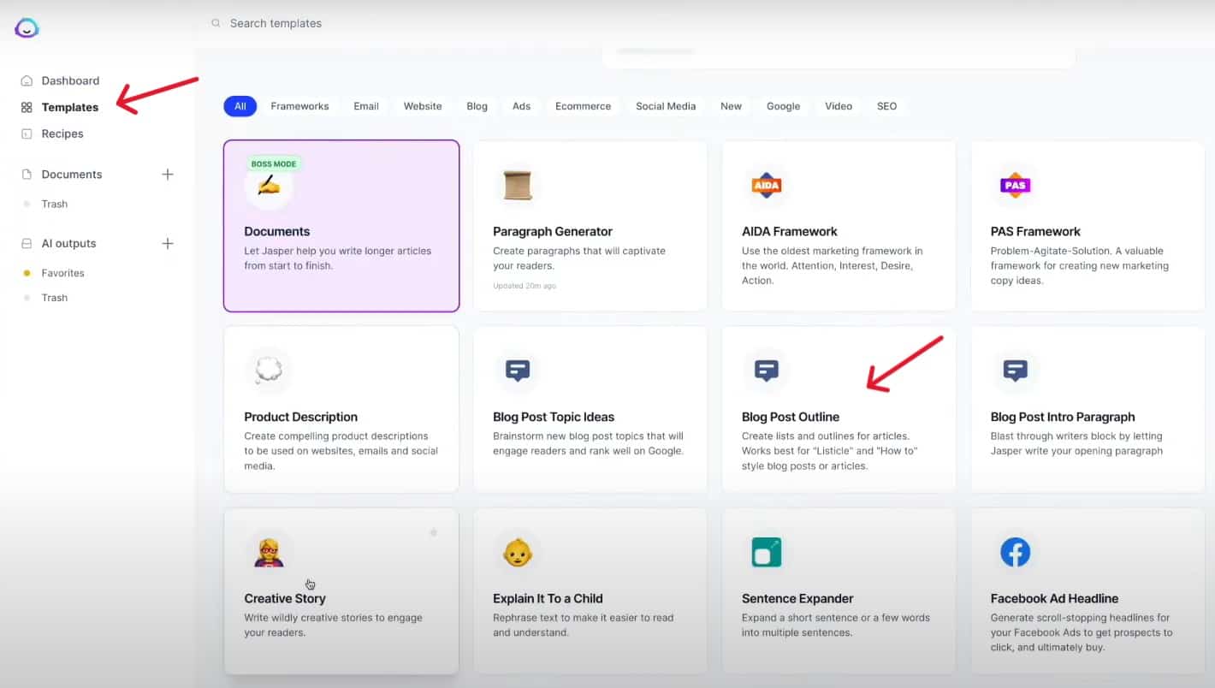1215x688 pixels.
Task: Add a new AI output via plus
Action: tap(168, 243)
